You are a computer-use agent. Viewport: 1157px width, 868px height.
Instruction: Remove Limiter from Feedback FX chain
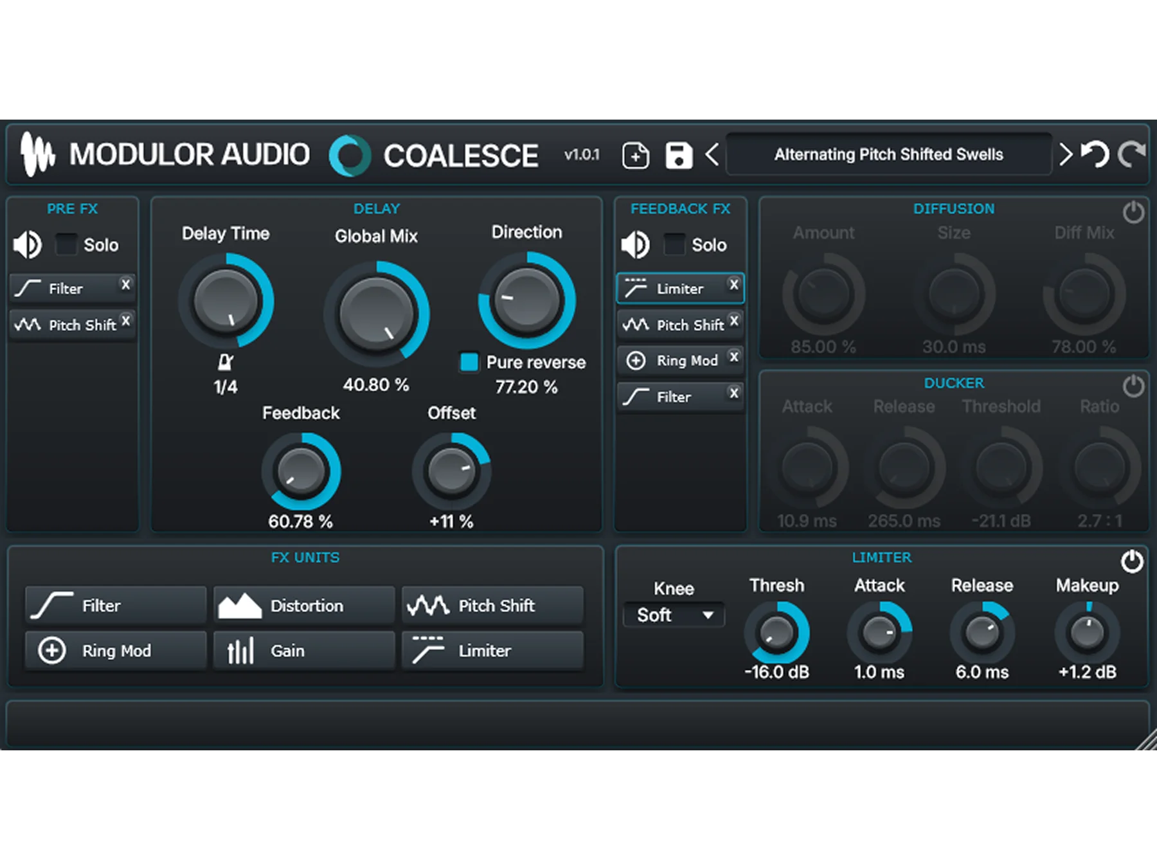pyautogui.click(x=734, y=284)
